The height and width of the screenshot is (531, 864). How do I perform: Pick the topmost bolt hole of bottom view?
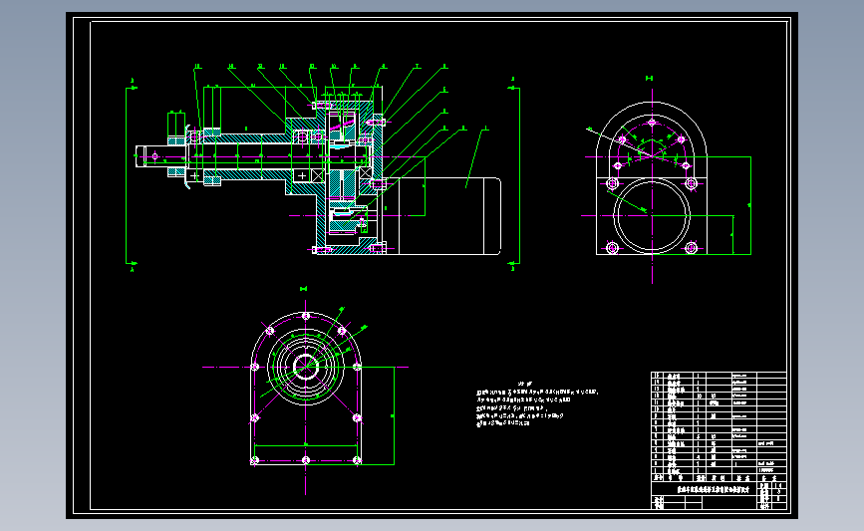(x=306, y=316)
